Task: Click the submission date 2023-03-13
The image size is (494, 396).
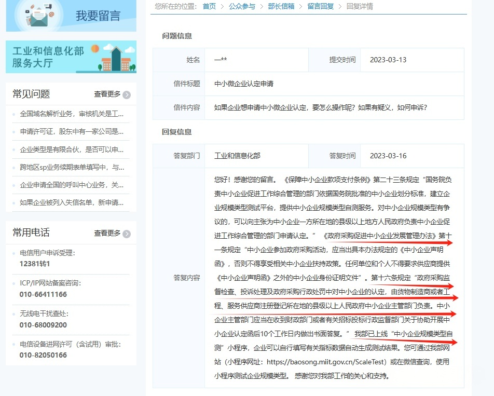Action: click(x=388, y=60)
